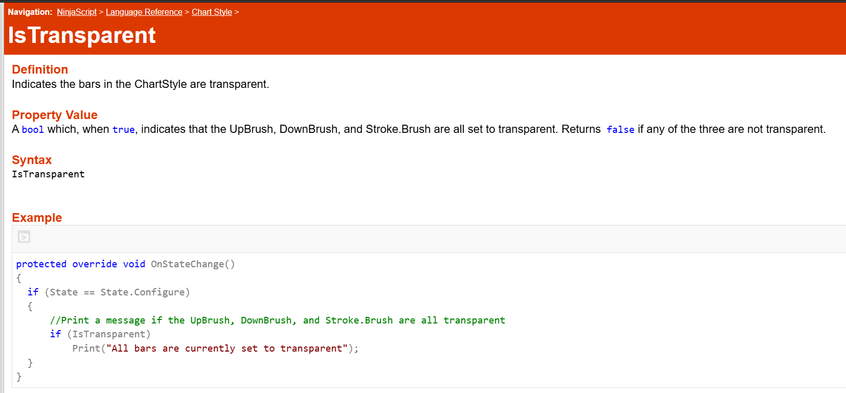Click the 'protected' keyword in the code
Viewport: 846px width, 393px height.
click(41, 264)
